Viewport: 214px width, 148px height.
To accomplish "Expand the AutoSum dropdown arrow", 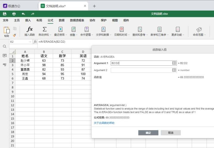I will [51, 35].
